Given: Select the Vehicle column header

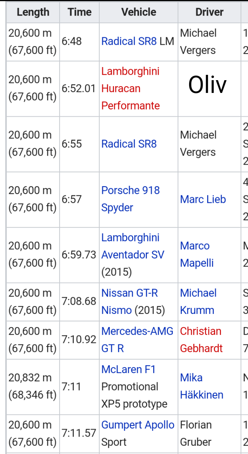Looking at the screenshot, I should pyautogui.click(x=139, y=12).
